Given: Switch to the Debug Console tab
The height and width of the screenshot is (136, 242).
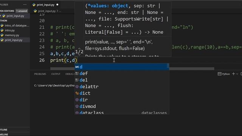Looking at the screenshot, I should click(x=70, y=74).
